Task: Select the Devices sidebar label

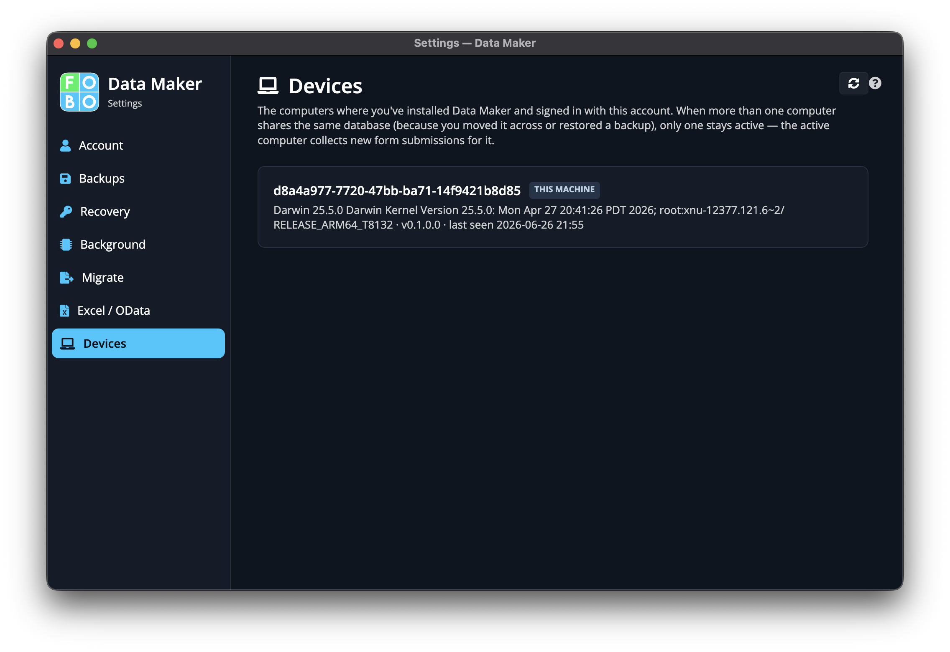Action: click(x=105, y=344)
